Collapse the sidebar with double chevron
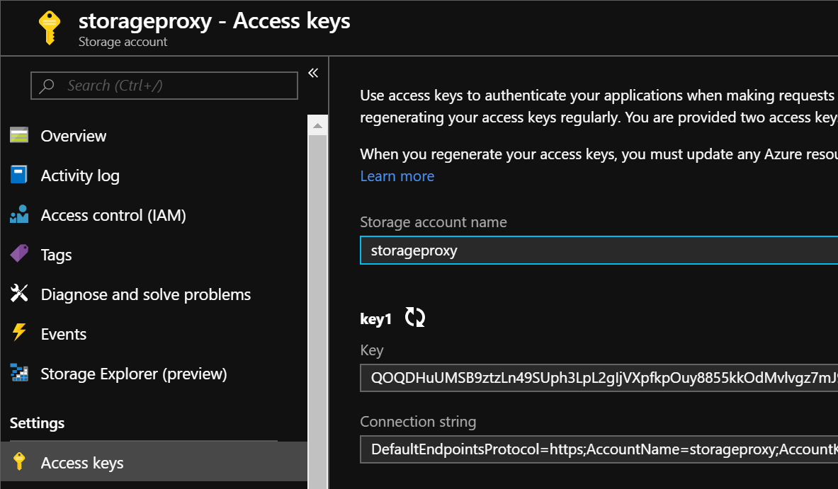Viewport: 838px width, 489px height. 313,73
